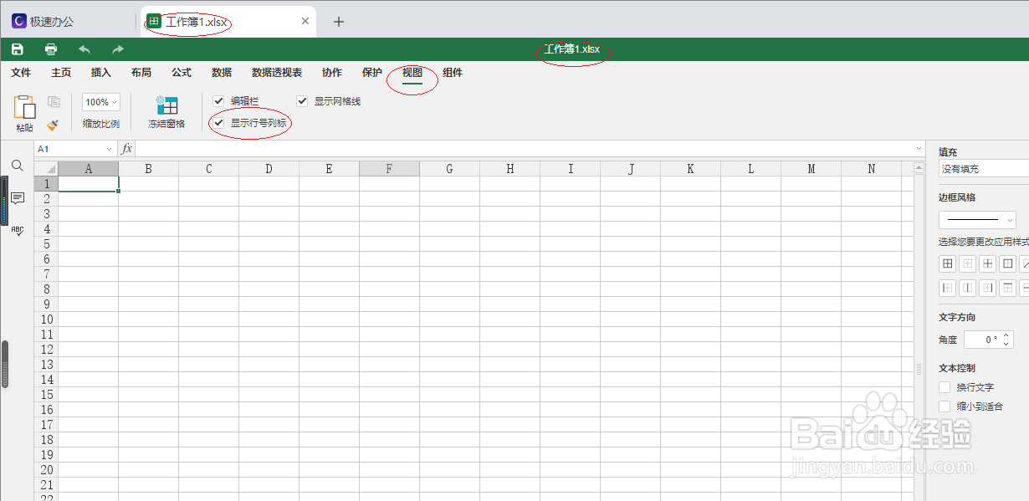Apply top border icon in second row

pyautogui.click(x=1008, y=288)
